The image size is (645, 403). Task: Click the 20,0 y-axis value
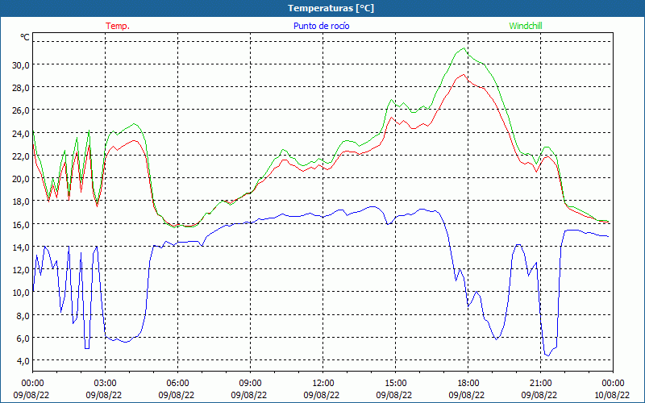point(21,178)
